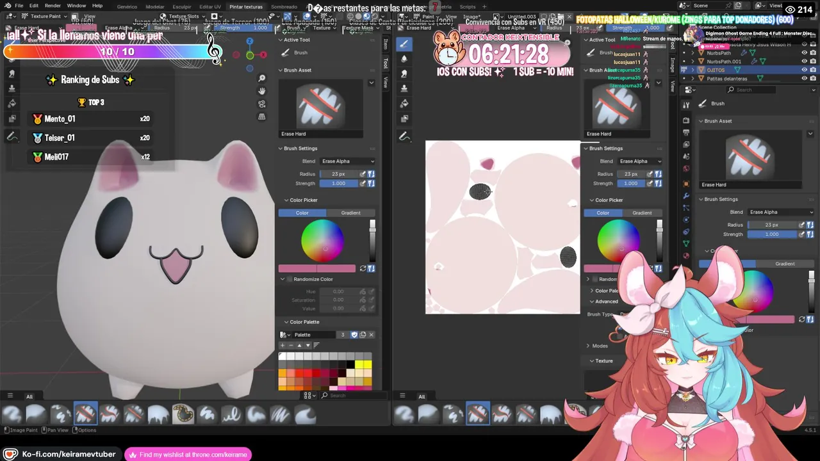The height and width of the screenshot is (461, 820).
Task: Enable Randomize Color checkbox
Action: (290, 279)
